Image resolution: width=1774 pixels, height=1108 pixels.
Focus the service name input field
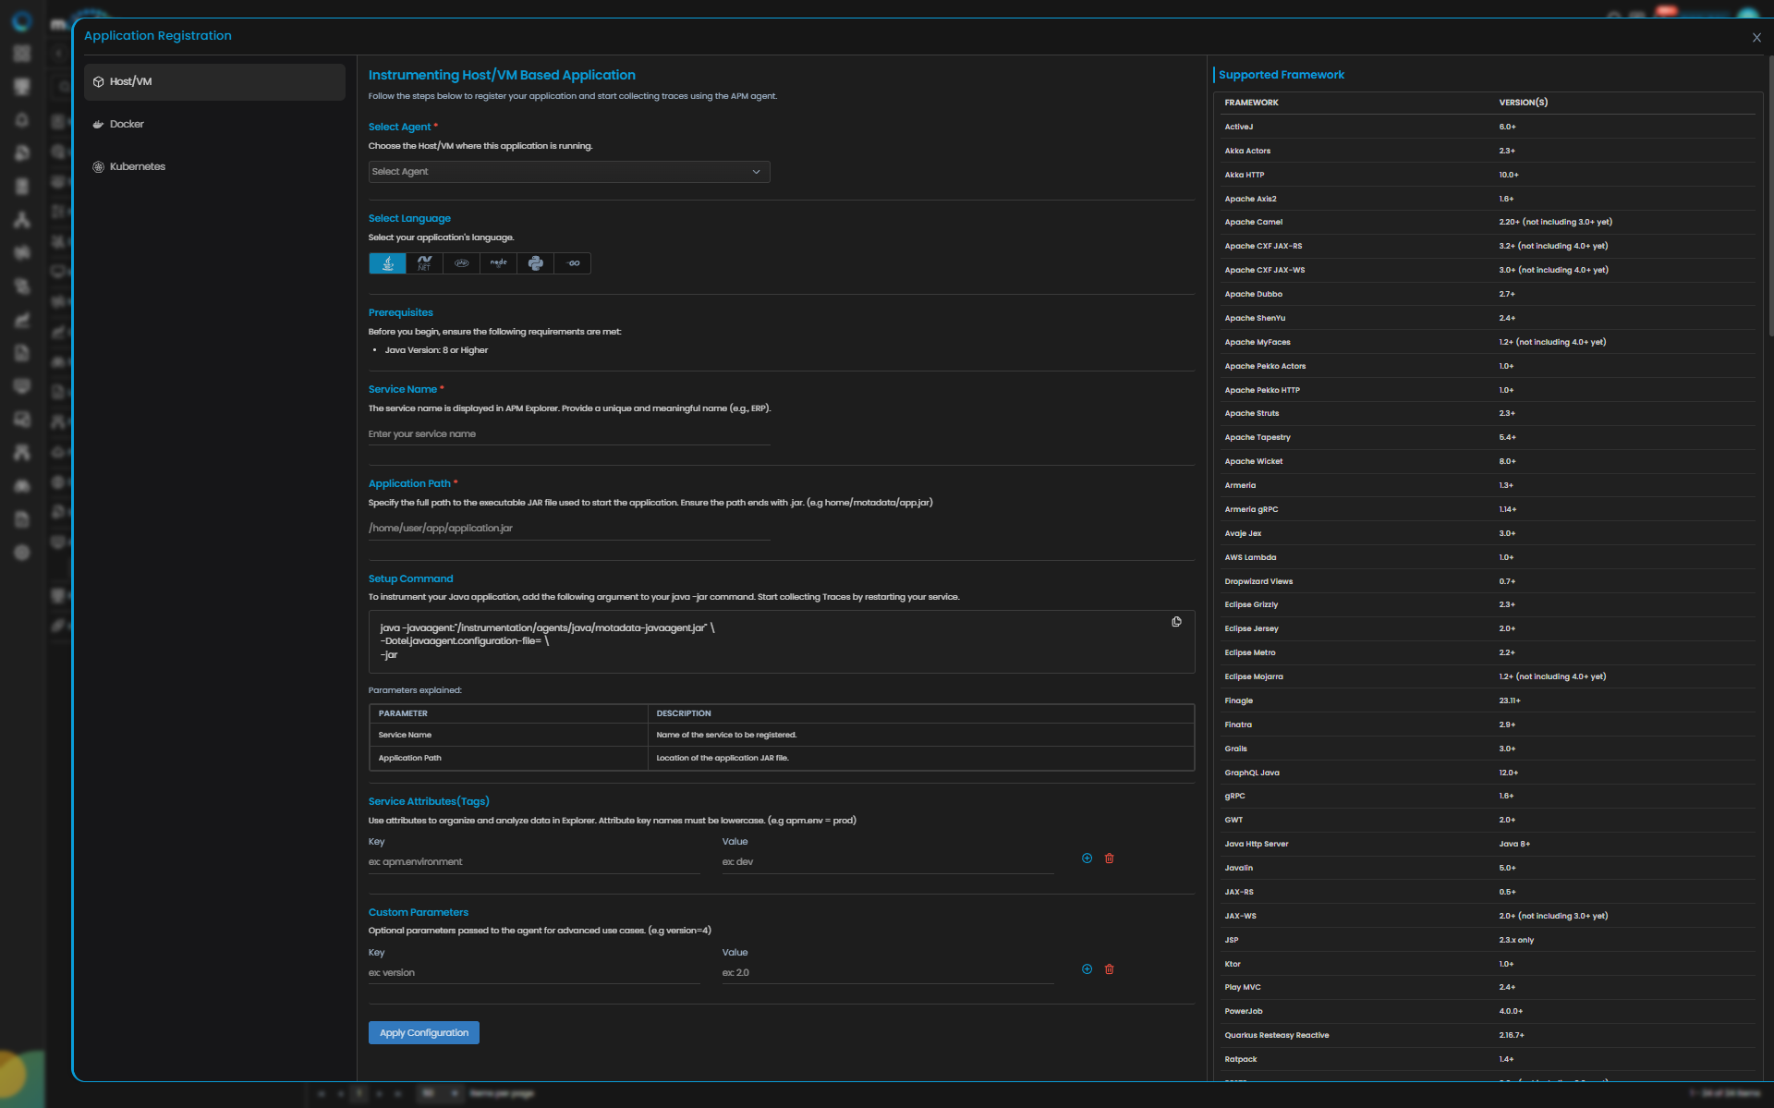point(568,434)
